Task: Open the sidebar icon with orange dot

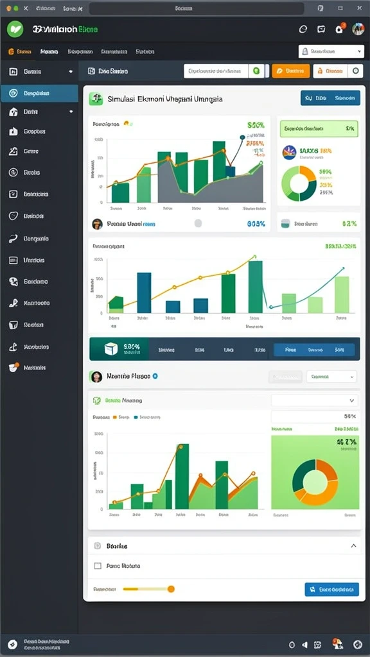Action: [14, 368]
